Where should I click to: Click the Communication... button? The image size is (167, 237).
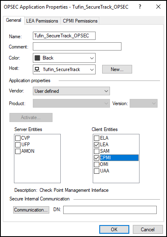pyautogui.click(x=31, y=210)
